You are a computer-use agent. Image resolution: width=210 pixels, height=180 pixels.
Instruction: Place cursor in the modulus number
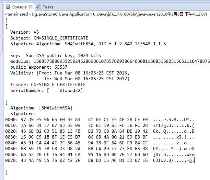(122, 61)
